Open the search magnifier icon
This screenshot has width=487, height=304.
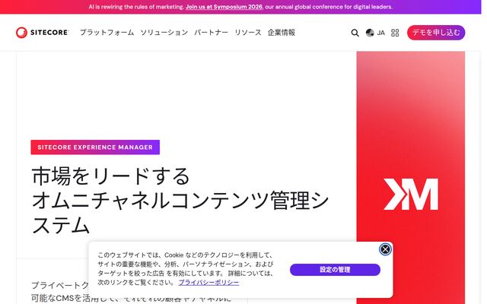[355, 33]
